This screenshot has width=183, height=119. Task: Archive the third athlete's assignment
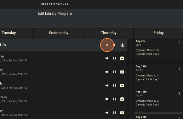[x=122, y=86]
